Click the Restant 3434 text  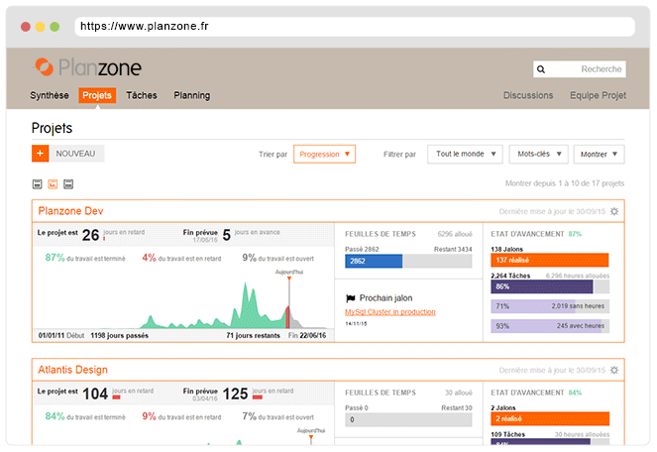pos(453,249)
